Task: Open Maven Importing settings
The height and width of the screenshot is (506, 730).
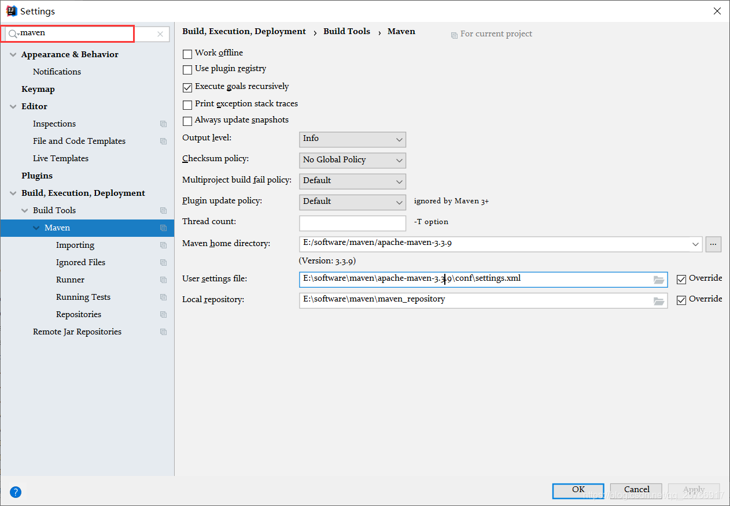Action: click(x=75, y=245)
